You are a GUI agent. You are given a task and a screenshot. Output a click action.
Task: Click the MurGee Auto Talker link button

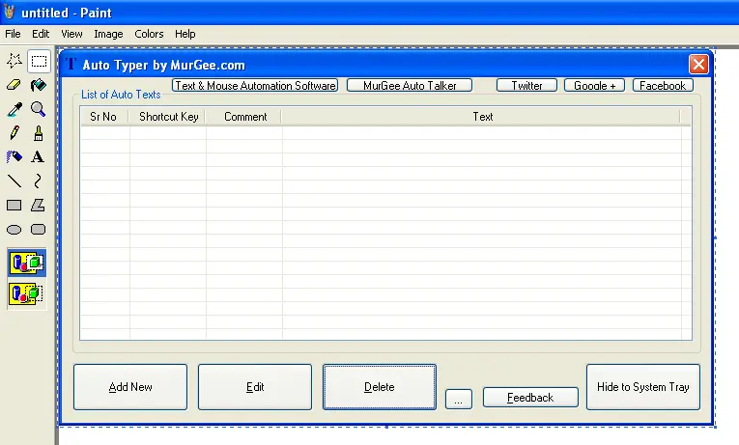[410, 86]
